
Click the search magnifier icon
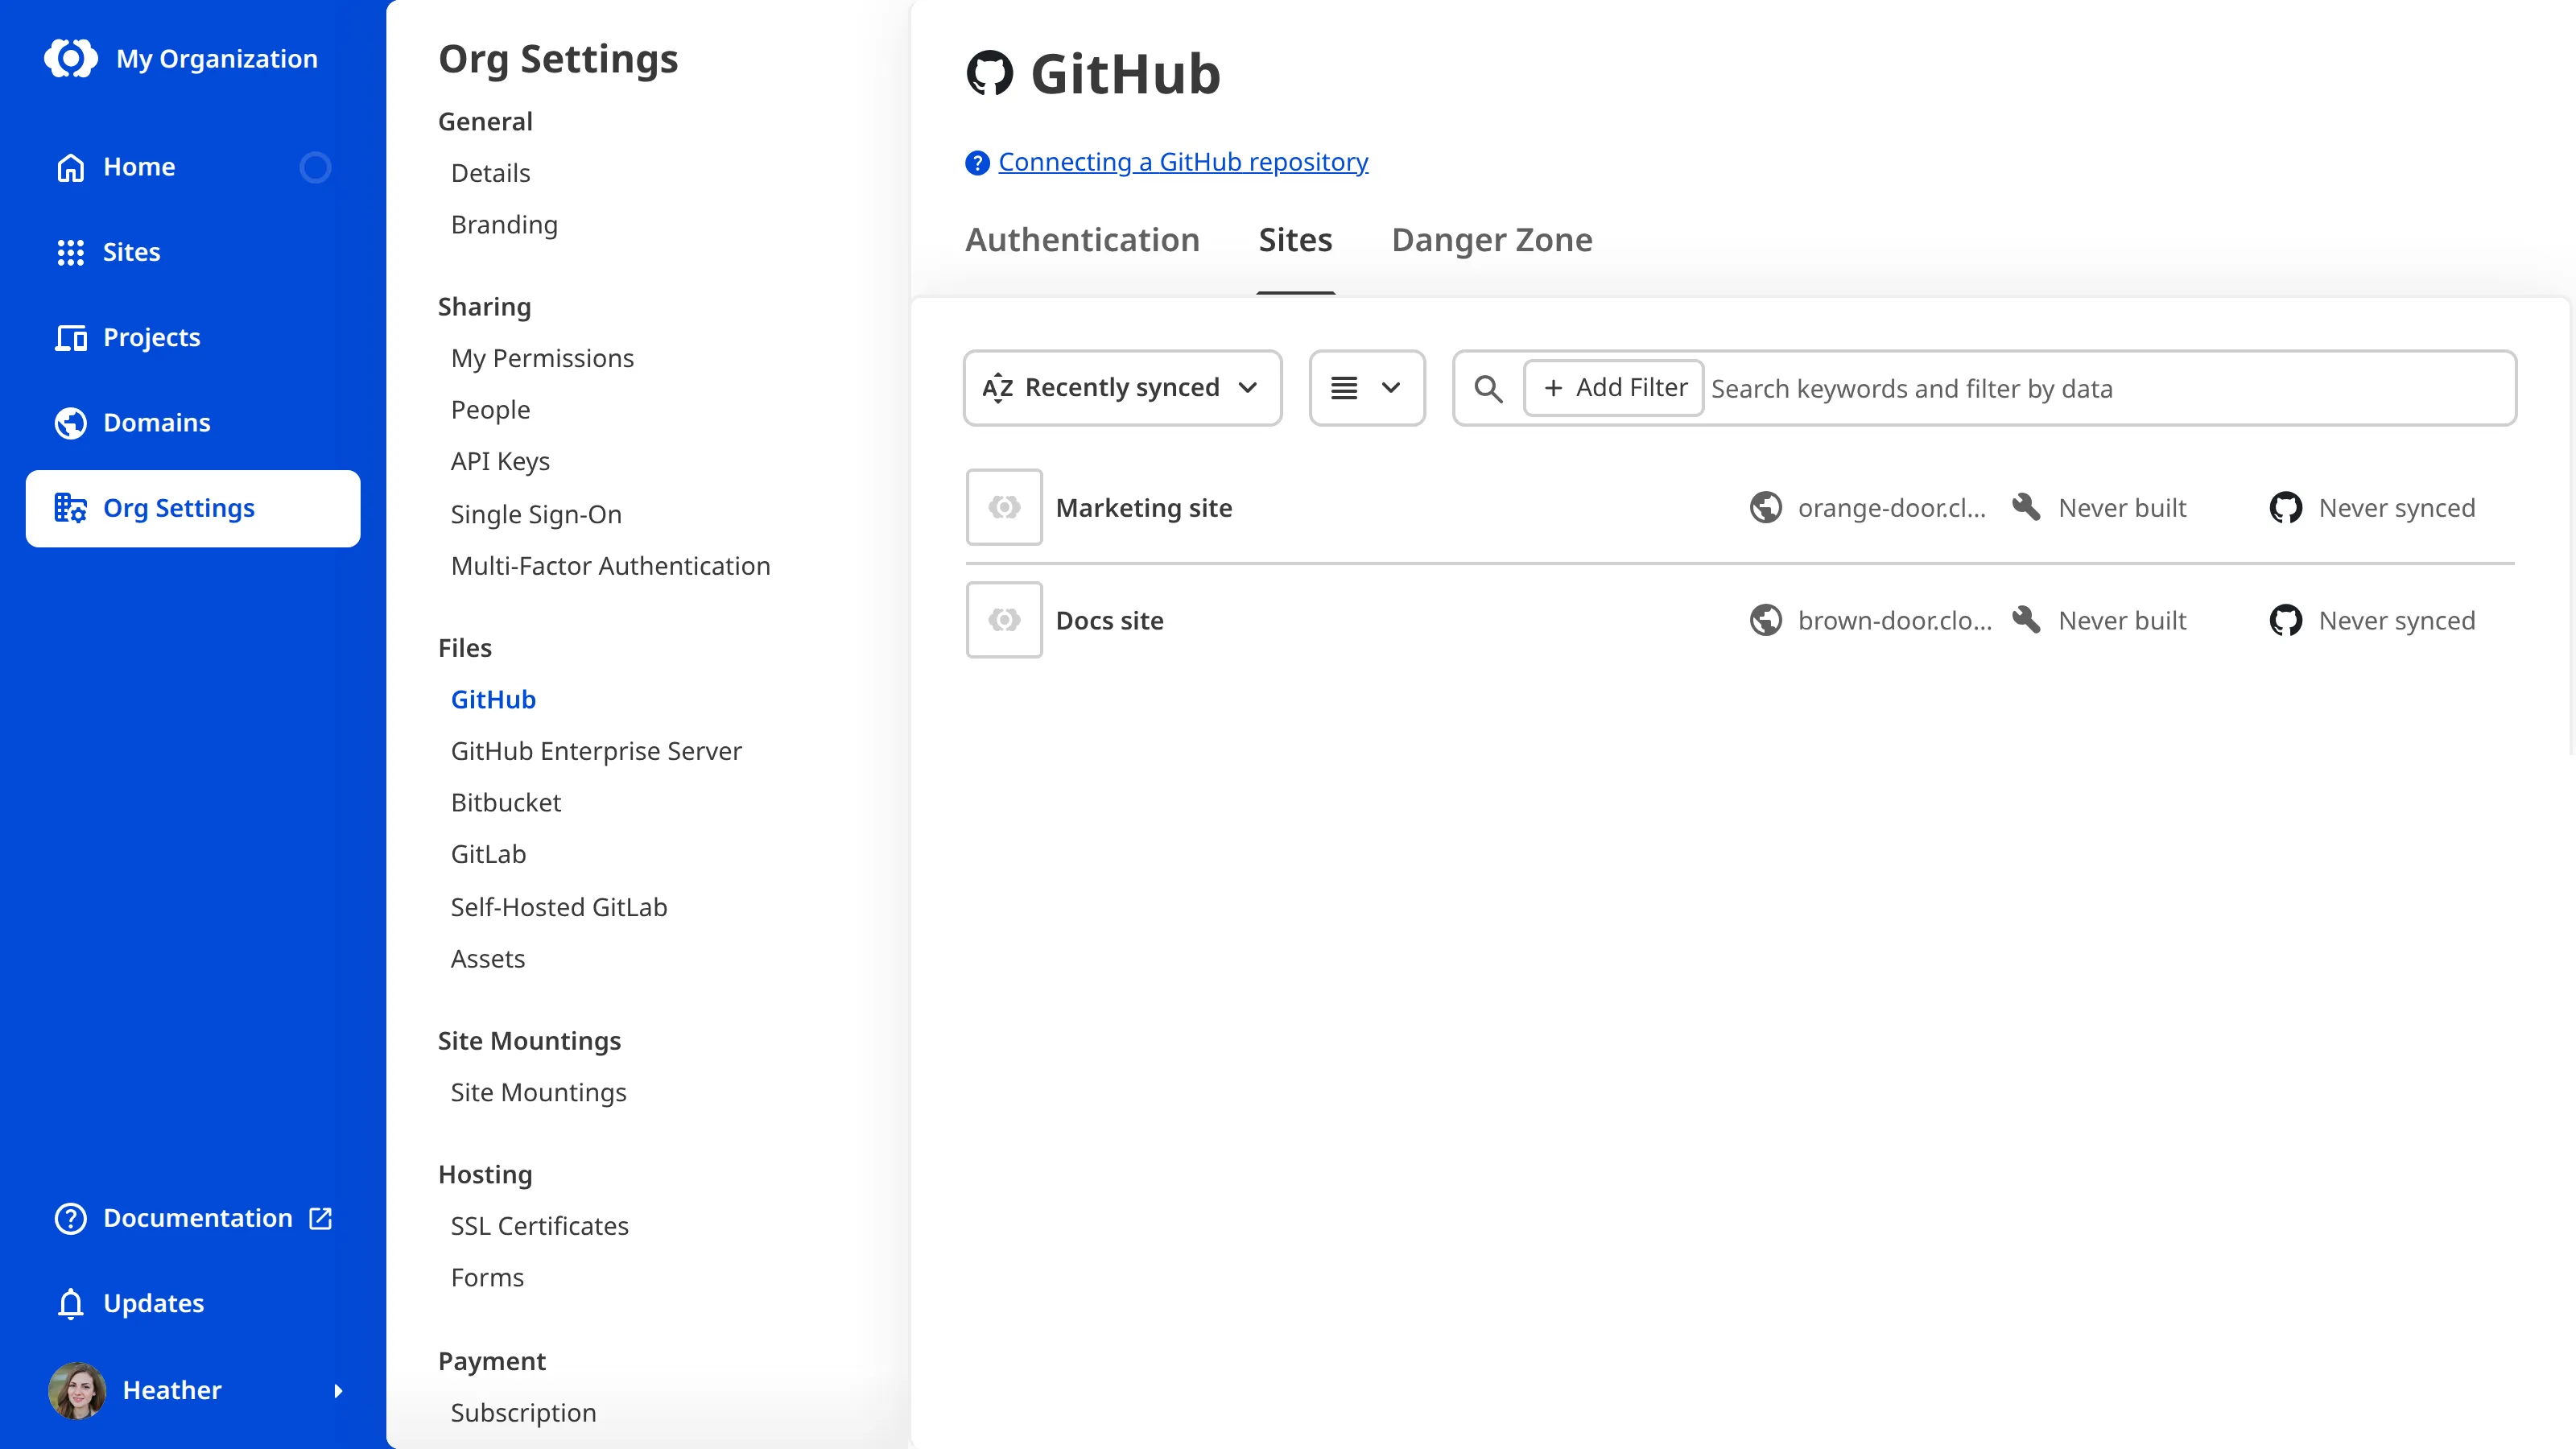pos(1488,388)
